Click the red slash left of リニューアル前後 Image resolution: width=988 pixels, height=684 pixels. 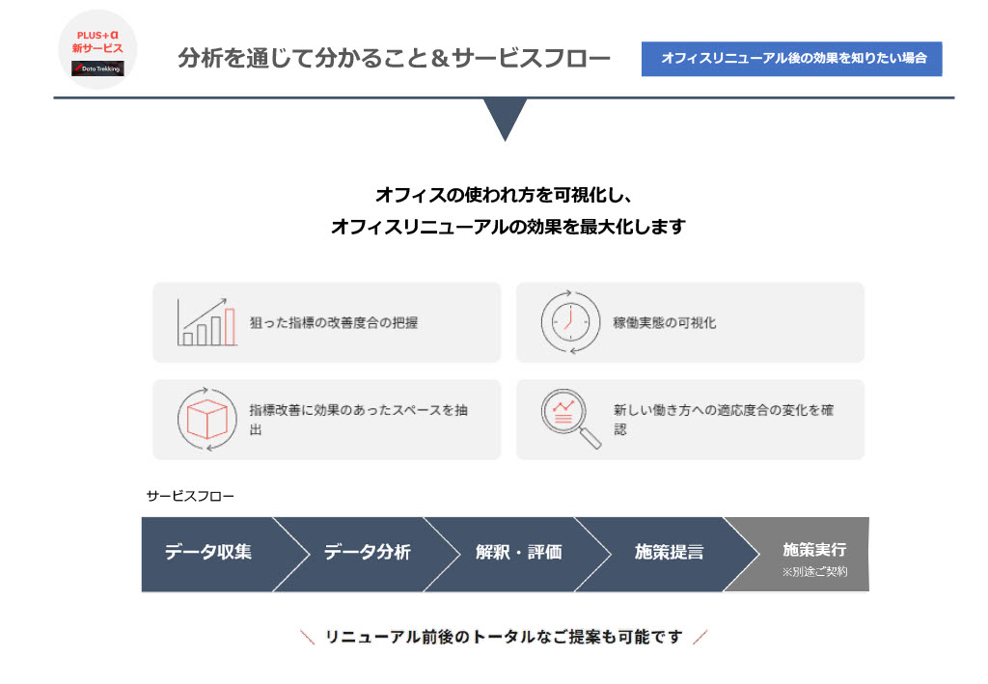(308, 637)
